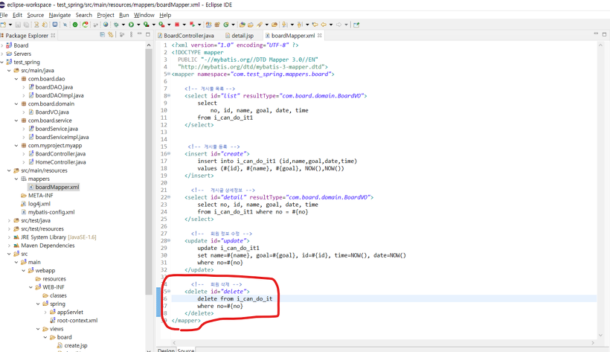Click the Package Explorer vertical scrollbar

coord(149,171)
